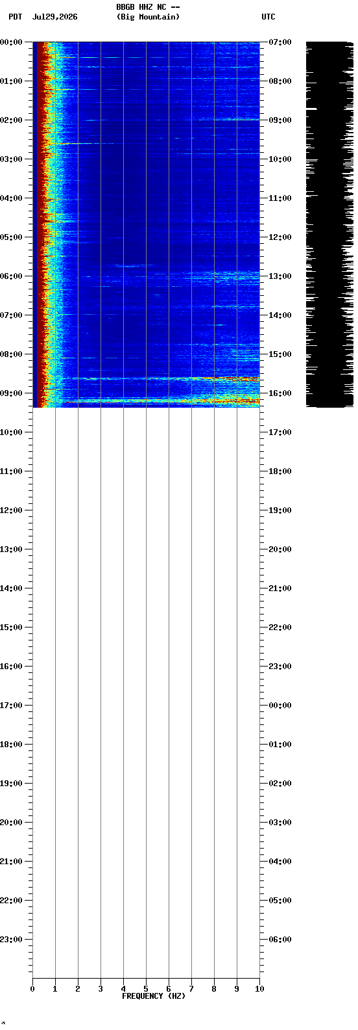The image size is (358, 1030).
Task: Click the PDT time label '23:00'
Action: point(11,940)
